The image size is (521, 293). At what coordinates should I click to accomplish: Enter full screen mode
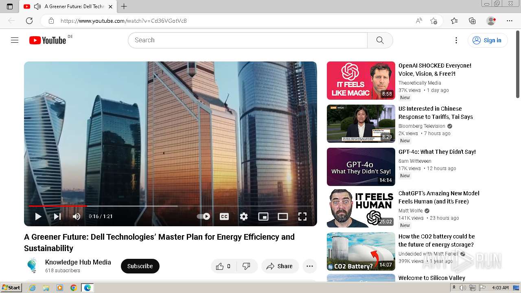coord(302,216)
